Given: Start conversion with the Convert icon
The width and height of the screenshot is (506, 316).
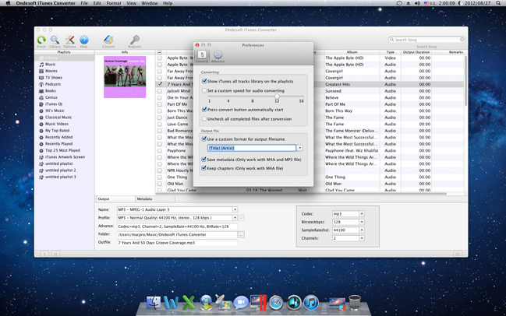Looking at the screenshot, I should click(108, 40).
